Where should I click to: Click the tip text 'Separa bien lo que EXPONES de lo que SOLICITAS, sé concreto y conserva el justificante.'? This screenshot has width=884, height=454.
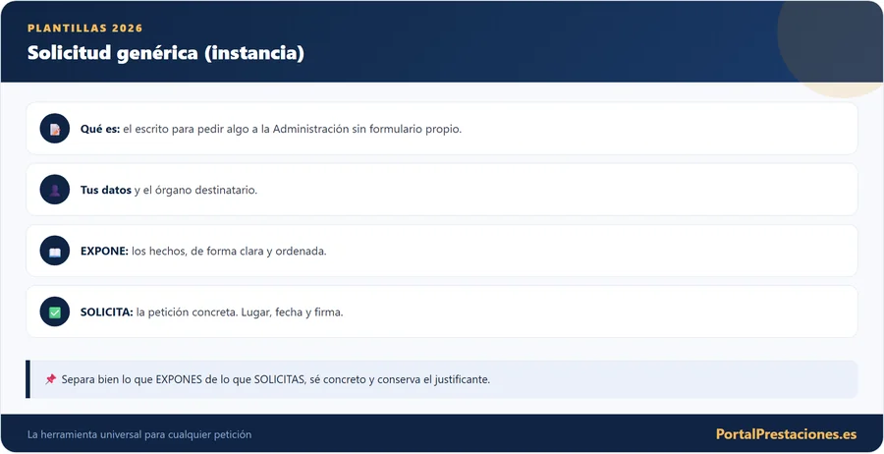point(276,379)
